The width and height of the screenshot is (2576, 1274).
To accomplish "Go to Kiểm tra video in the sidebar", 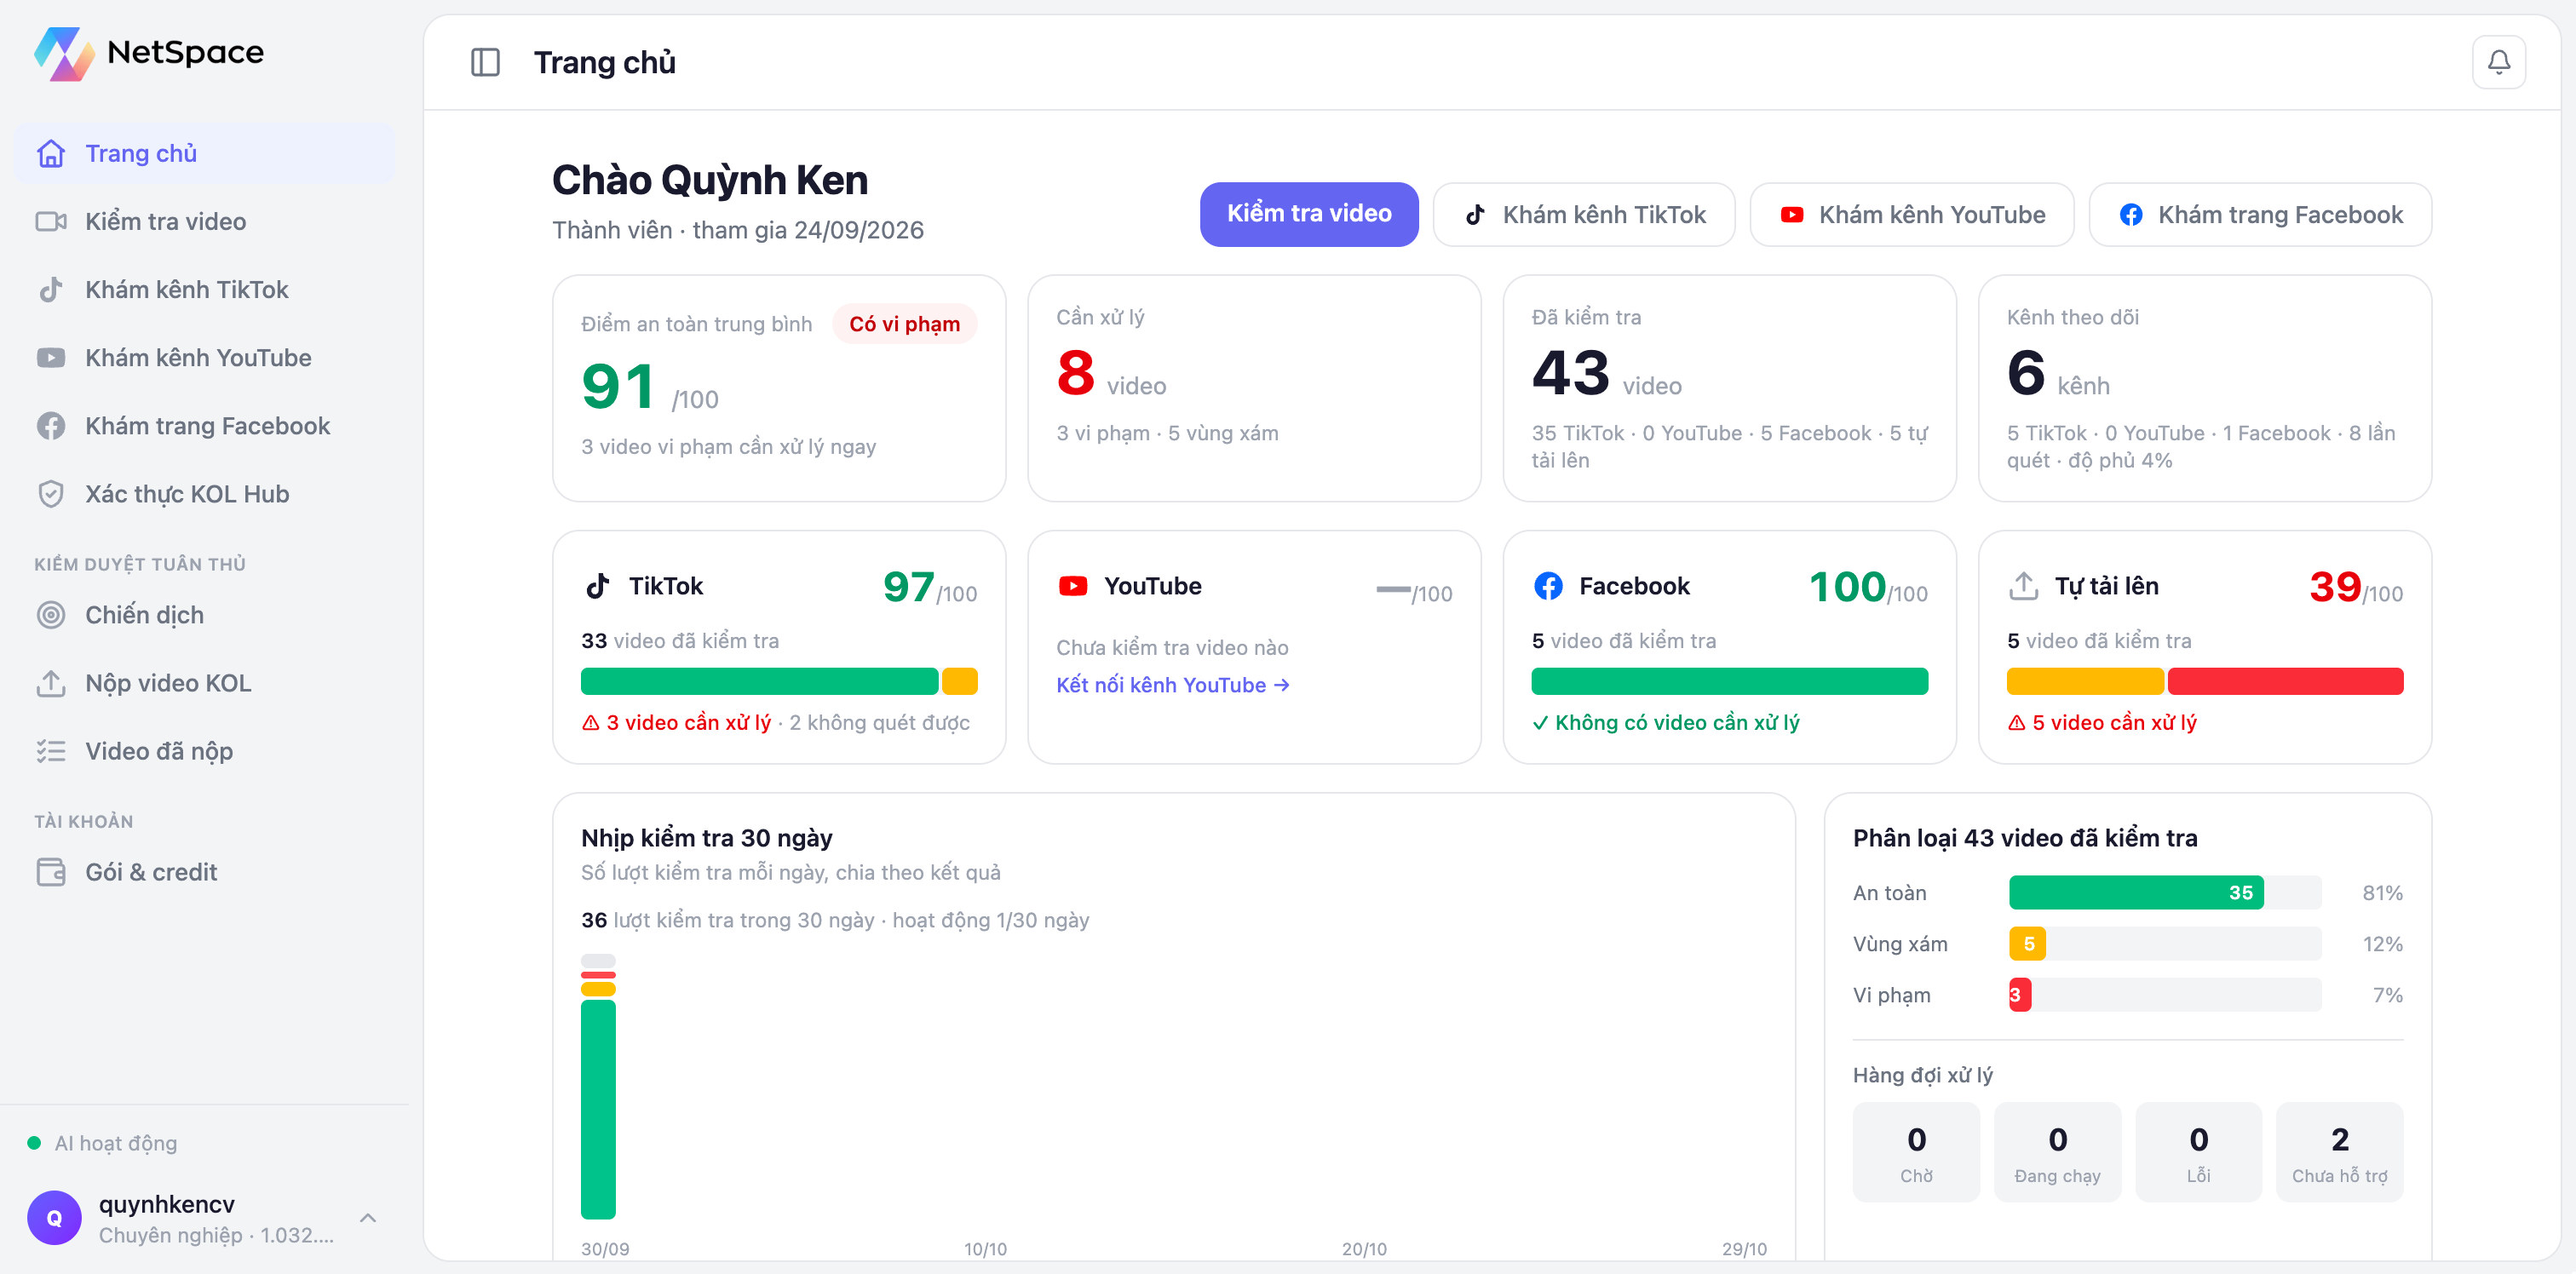I will (x=204, y=221).
